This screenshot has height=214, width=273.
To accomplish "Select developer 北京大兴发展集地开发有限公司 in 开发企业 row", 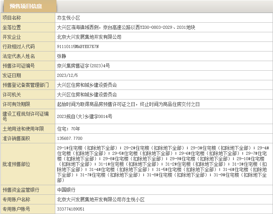I will tap(89, 37).
